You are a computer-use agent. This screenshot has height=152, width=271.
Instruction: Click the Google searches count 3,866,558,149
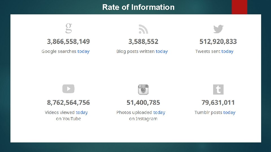click(68, 42)
